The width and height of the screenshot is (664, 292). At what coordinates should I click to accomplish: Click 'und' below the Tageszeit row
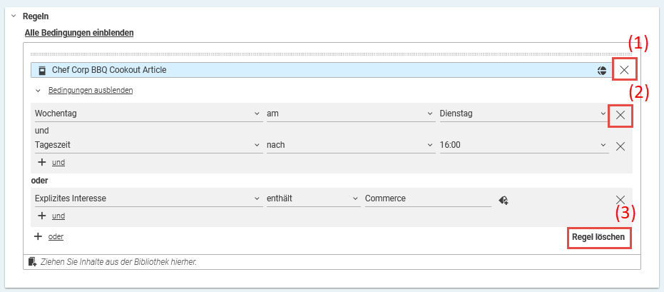[x=58, y=163]
